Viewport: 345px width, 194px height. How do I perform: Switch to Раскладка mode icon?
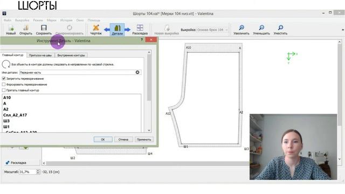click(x=140, y=30)
